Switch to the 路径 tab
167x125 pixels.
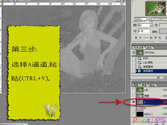coord(152,85)
